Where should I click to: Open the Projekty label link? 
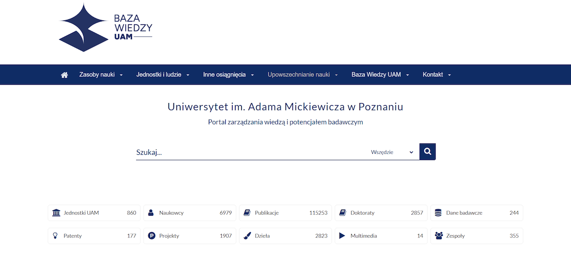coord(169,236)
